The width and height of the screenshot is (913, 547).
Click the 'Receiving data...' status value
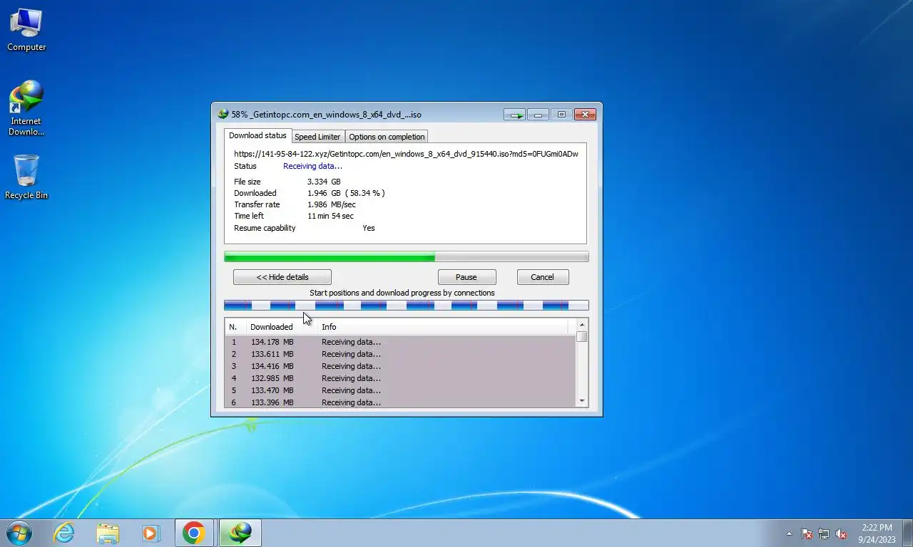[x=312, y=166]
